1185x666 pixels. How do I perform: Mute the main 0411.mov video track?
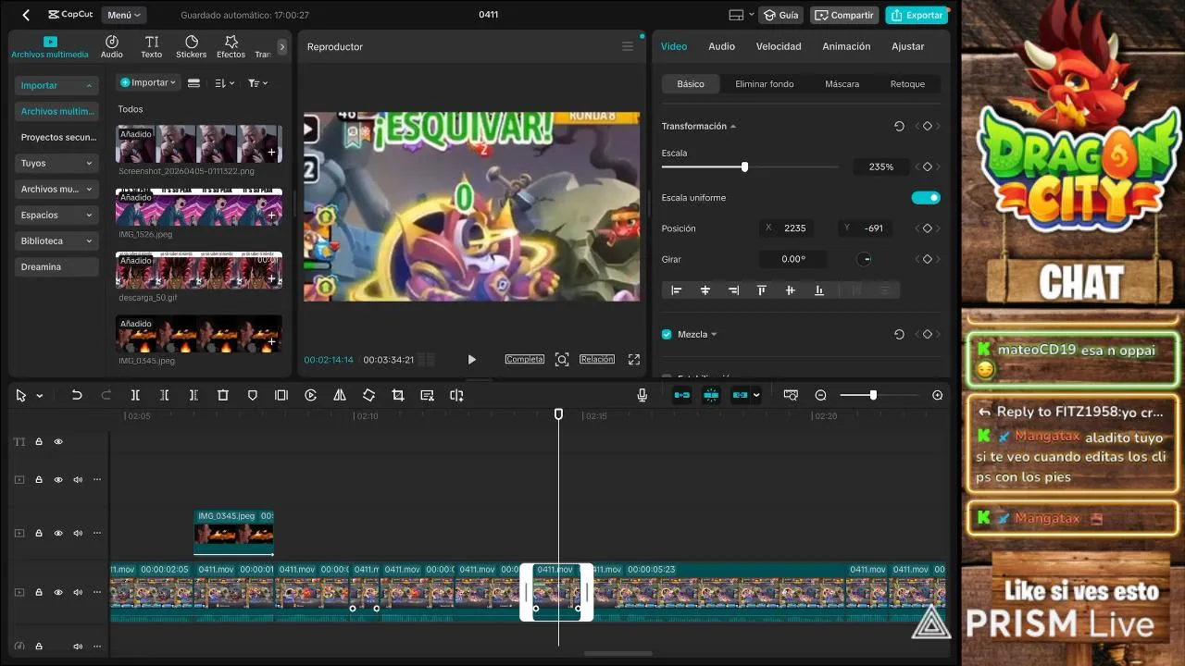click(x=78, y=592)
